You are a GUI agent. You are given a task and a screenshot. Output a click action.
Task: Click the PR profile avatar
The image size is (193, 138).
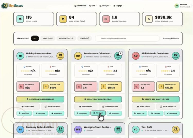point(177,6)
